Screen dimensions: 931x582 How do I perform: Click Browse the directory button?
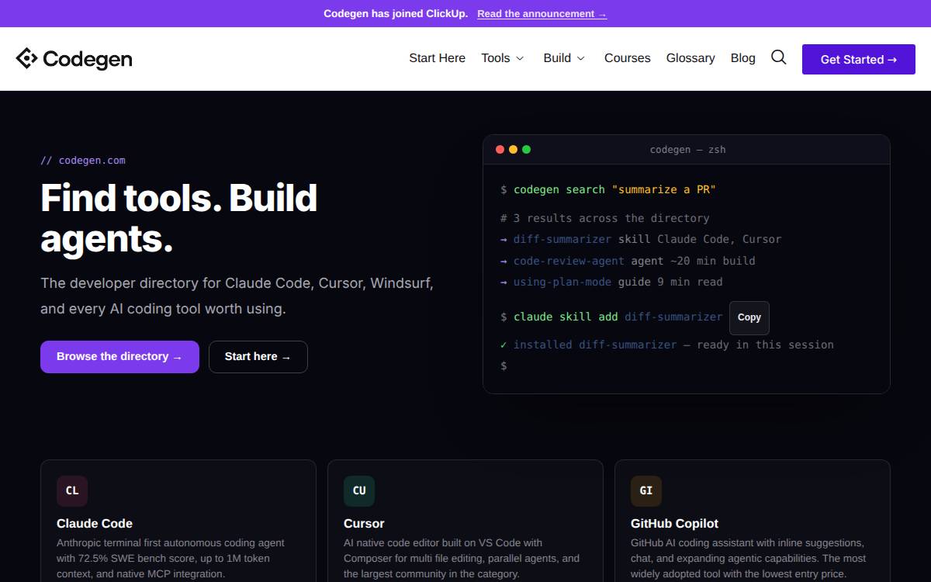click(x=119, y=357)
